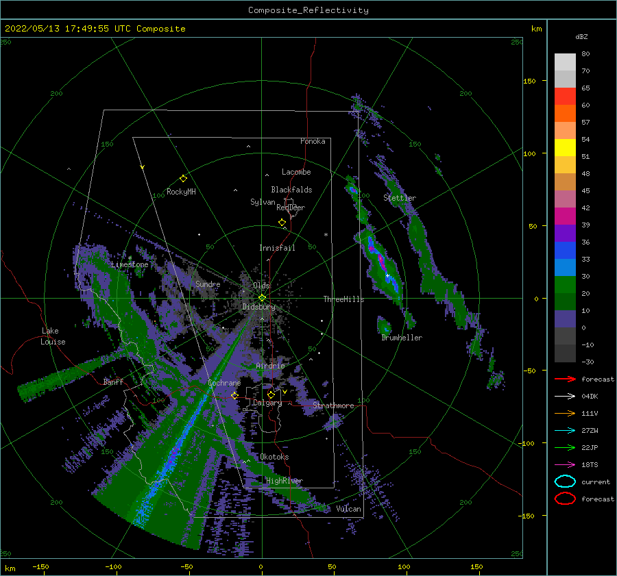Click the HighRiver city label
Screen dimensions: 617x576
click(285, 481)
